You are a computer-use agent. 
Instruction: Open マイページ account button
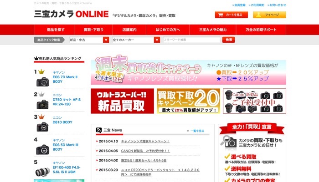click(x=269, y=15)
